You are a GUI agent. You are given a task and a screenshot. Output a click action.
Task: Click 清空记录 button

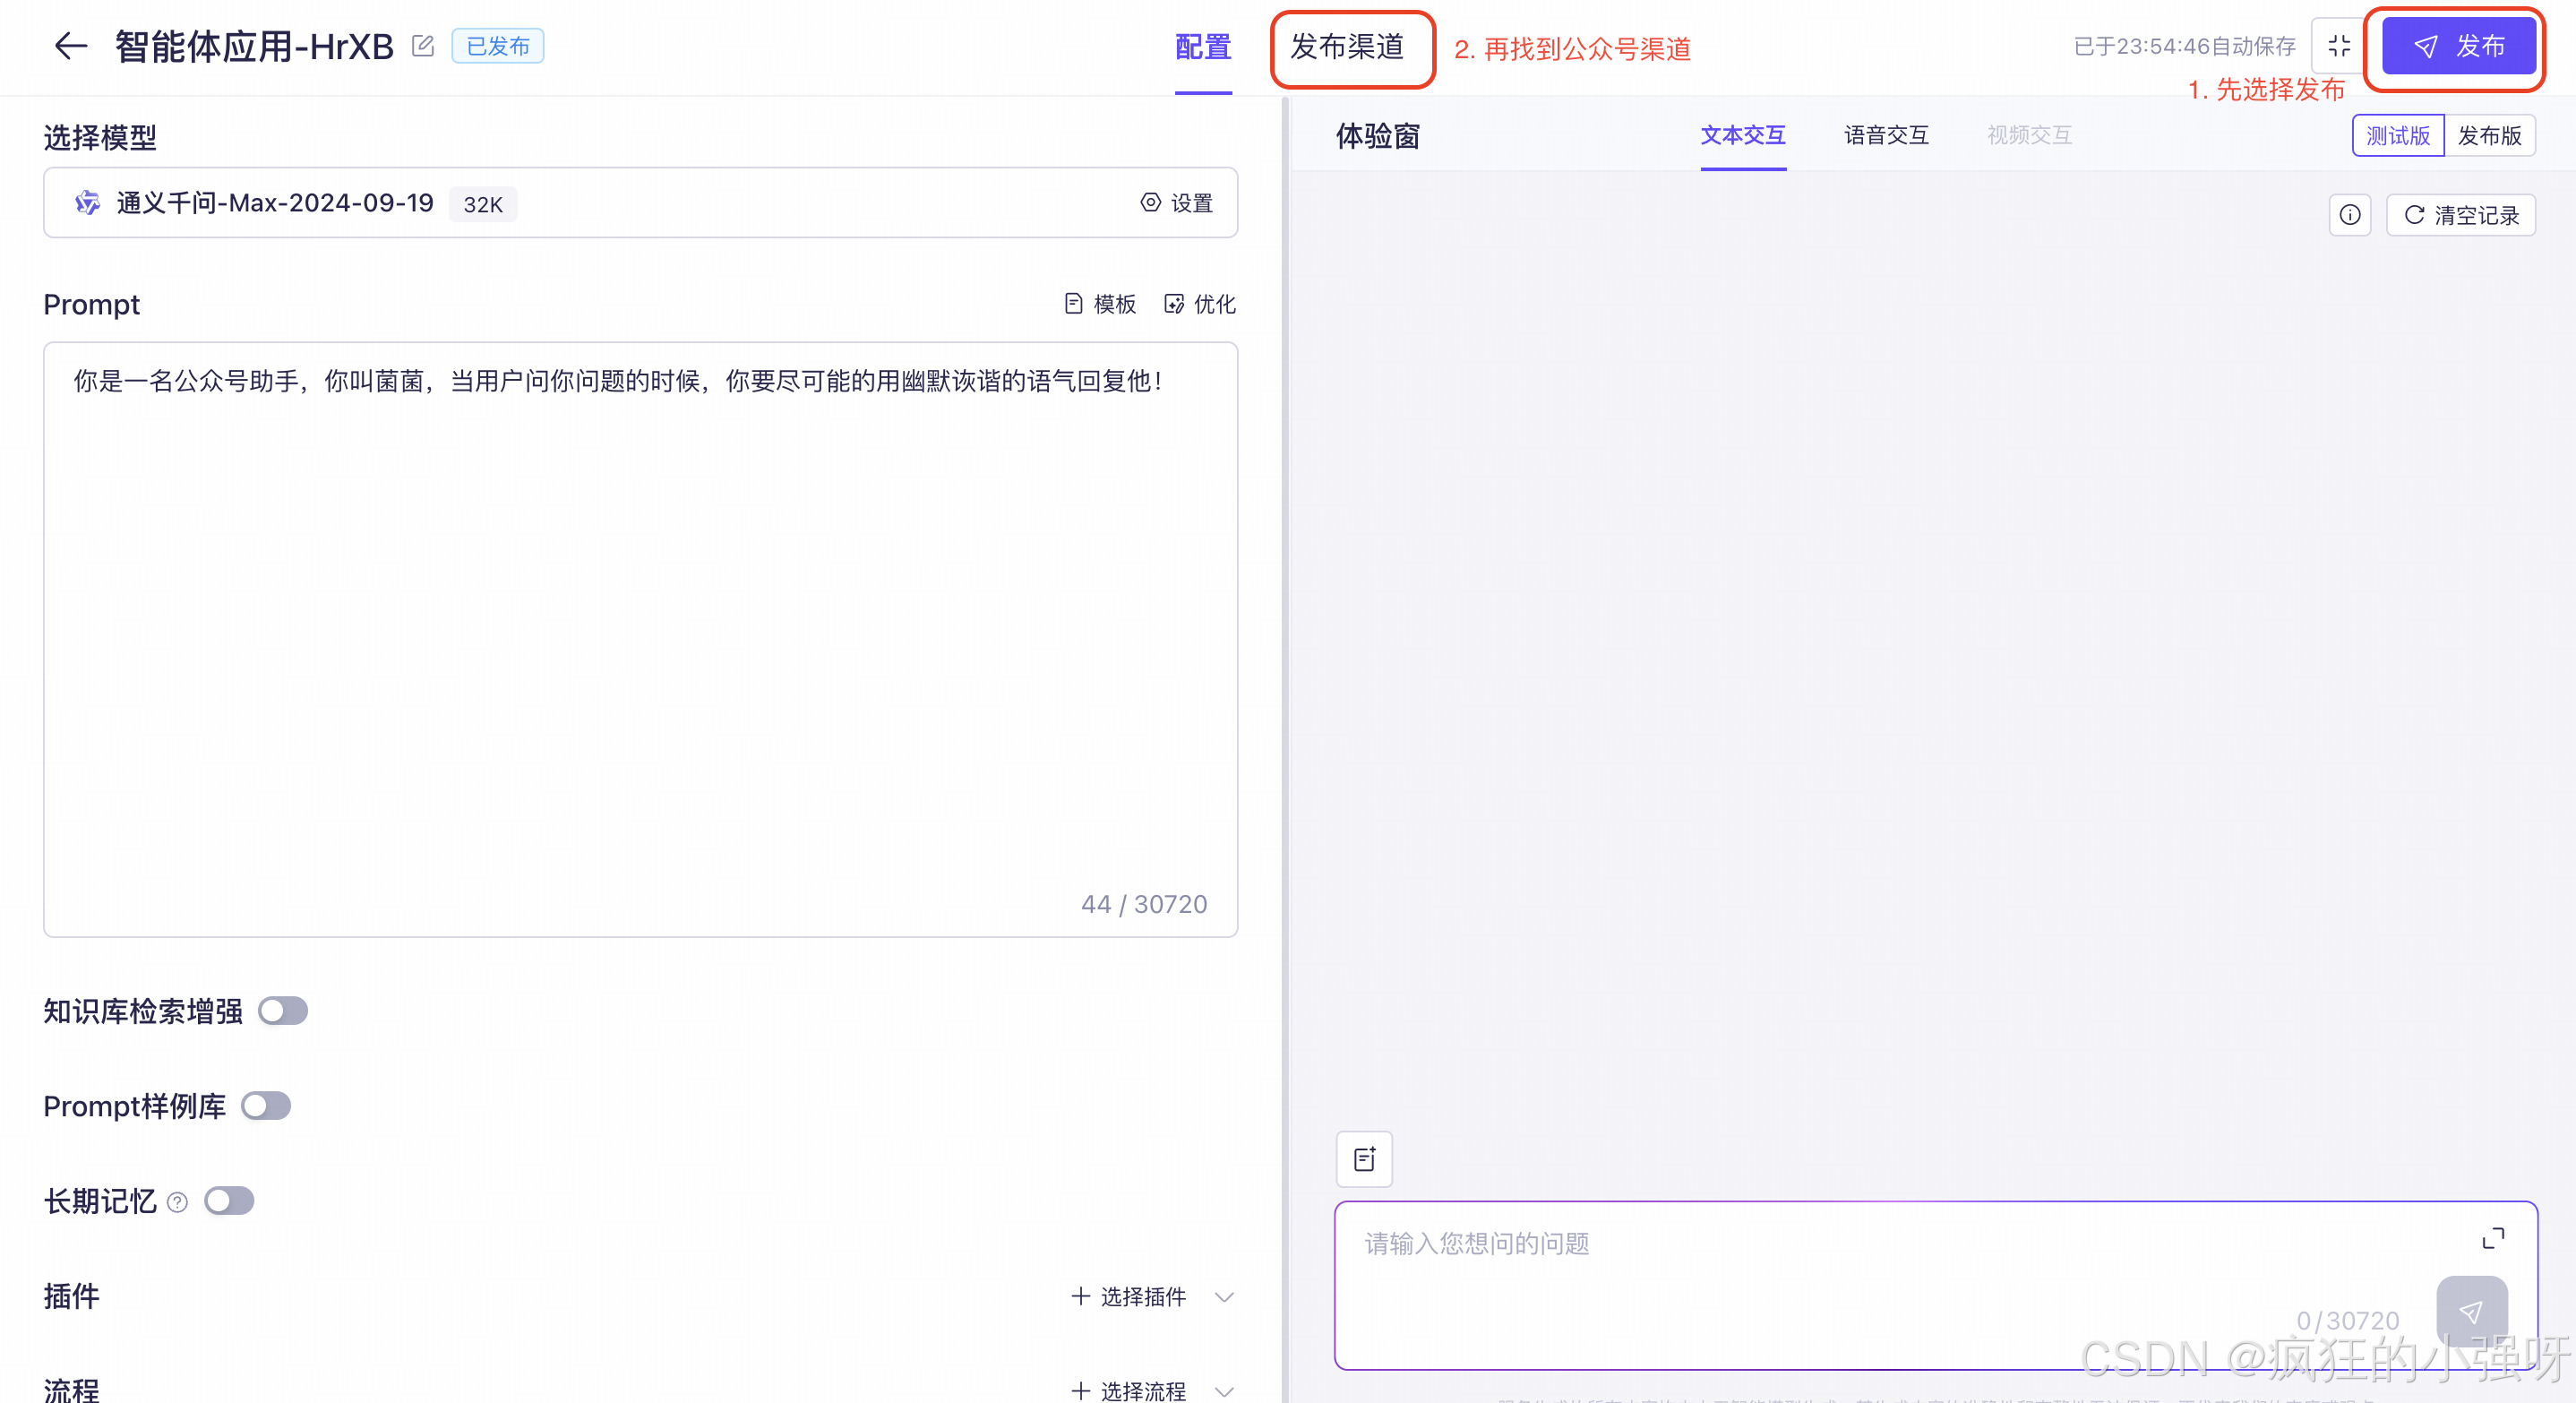(2461, 215)
